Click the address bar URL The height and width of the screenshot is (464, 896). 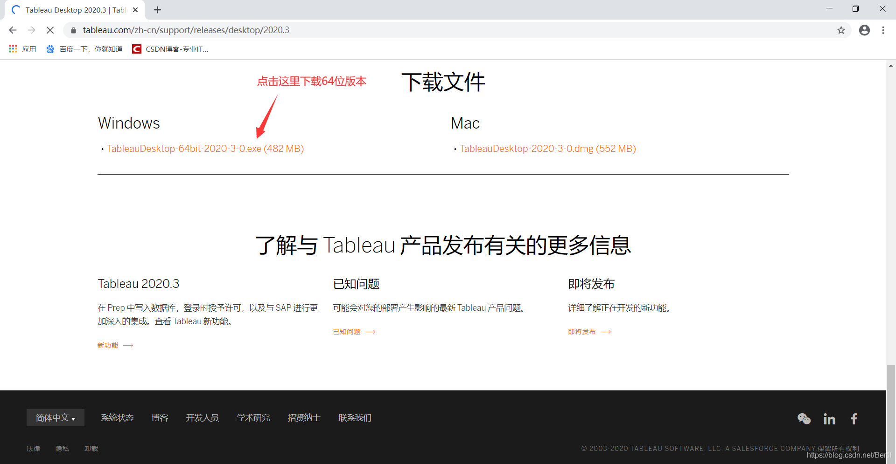186,30
